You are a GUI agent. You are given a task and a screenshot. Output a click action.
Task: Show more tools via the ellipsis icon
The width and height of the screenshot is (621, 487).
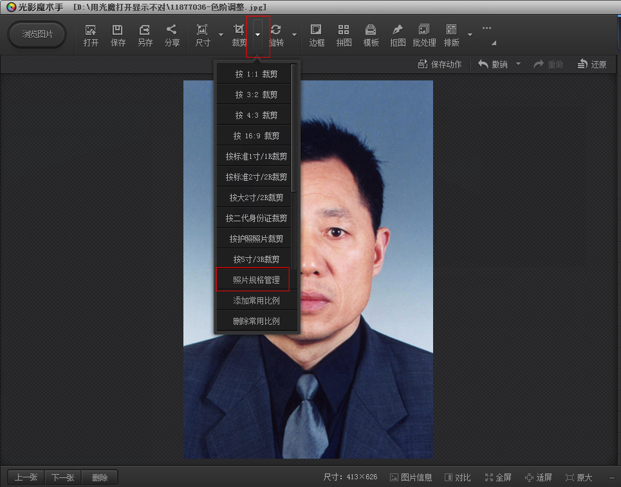tap(487, 28)
